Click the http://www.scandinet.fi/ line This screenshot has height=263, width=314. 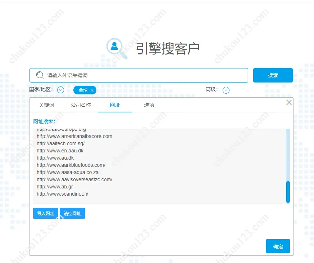pyautogui.click(x=63, y=194)
